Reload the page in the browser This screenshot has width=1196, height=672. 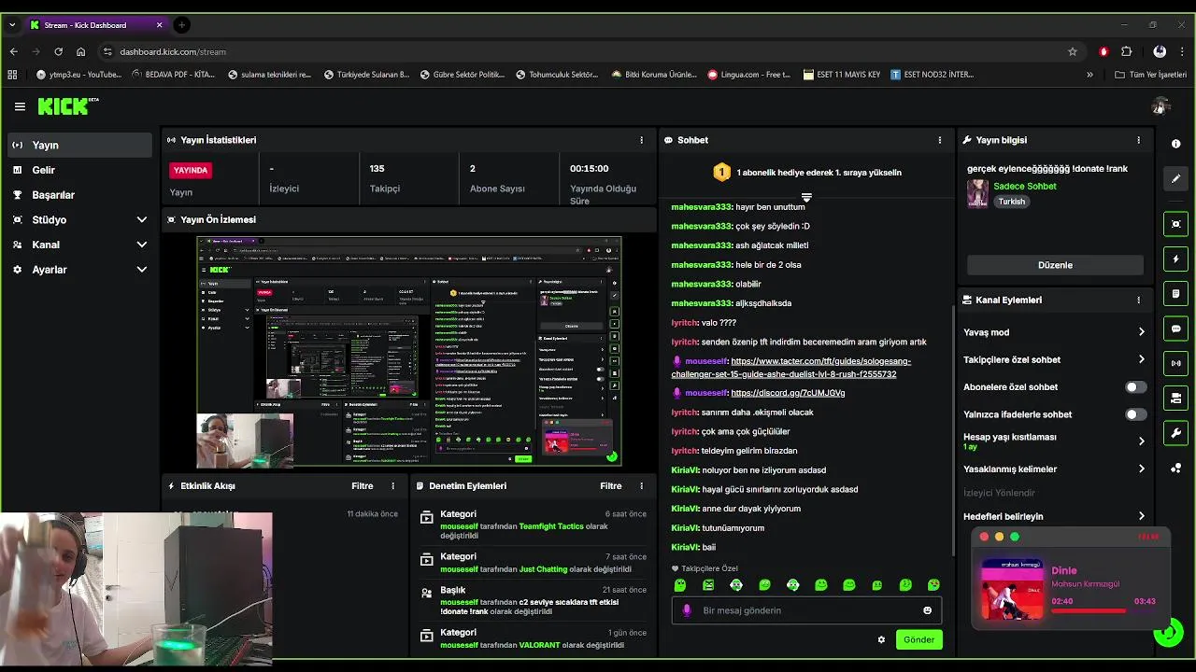click(58, 51)
